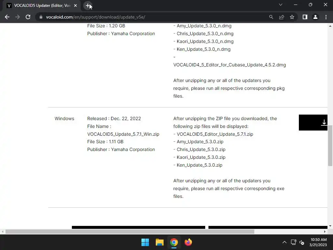
Task: Click the horizontal scrollbar right arrow
Action: coord(325,231)
